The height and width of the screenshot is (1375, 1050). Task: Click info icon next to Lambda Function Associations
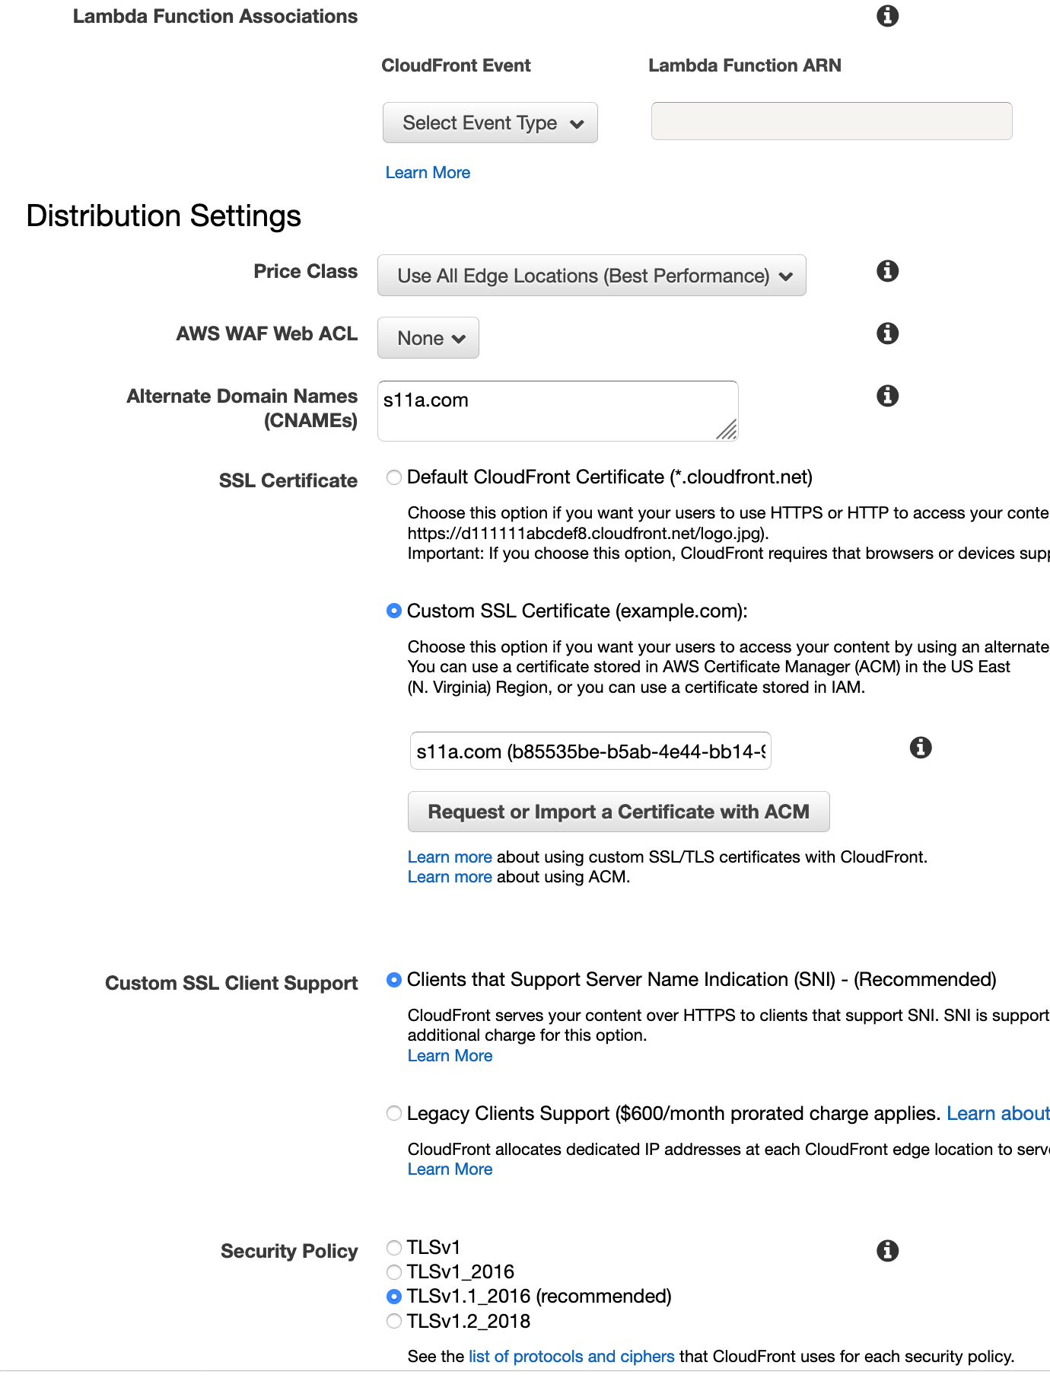tap(887, 16)
